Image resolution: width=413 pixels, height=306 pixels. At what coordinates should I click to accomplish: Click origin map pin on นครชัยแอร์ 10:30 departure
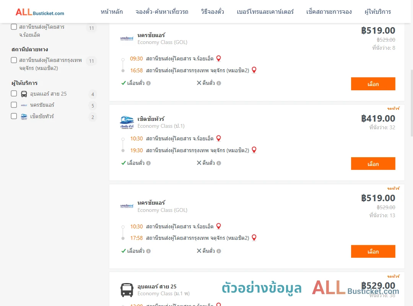click(218, 226)
